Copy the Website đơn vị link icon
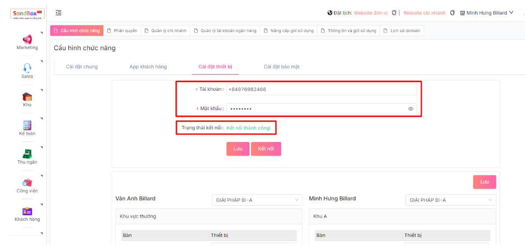Viewport: 525px width, 246px height. [394, 13]
